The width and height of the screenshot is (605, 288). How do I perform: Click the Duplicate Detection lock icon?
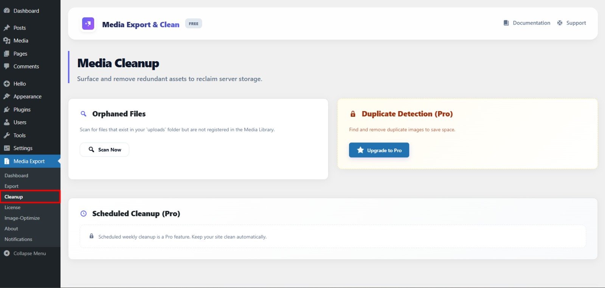coord(353,114)
